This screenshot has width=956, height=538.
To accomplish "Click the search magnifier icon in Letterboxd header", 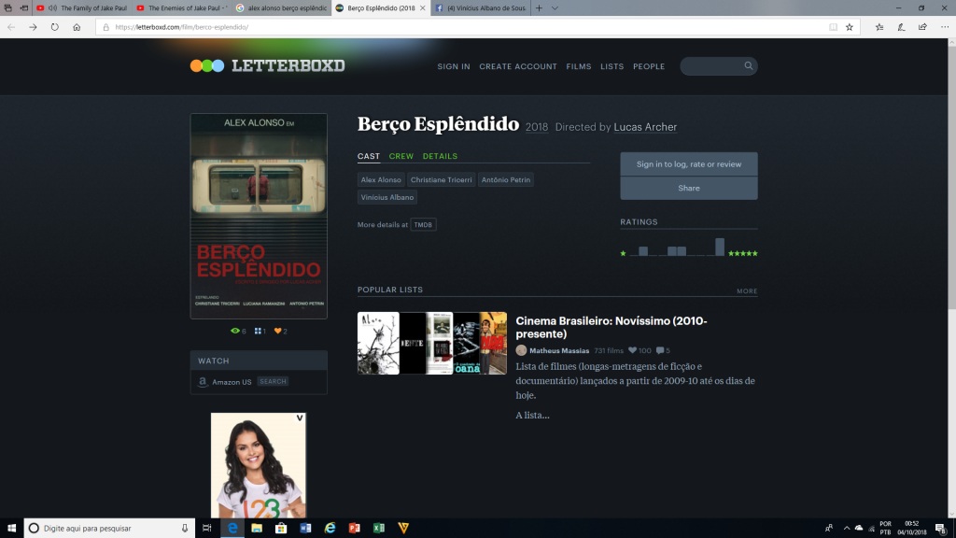I will click(x=748, y=66).
